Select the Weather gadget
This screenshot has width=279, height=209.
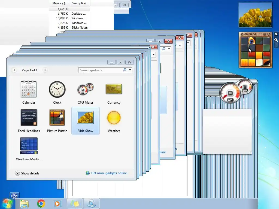pyautogui.click(x=114, y=121)
